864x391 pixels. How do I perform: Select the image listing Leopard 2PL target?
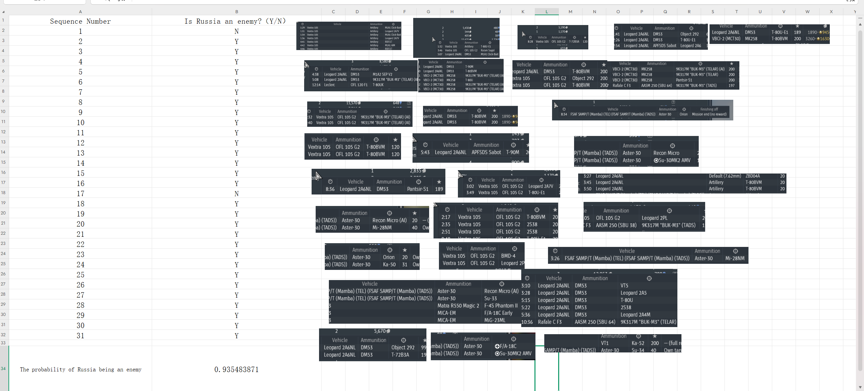pos(644,217)
